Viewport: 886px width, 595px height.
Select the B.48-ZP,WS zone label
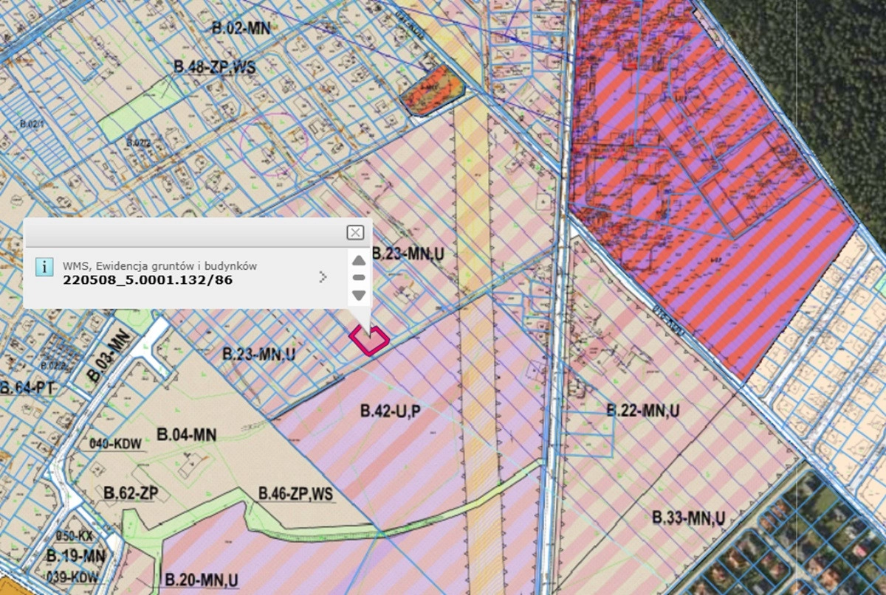click(x=214, y=67)
